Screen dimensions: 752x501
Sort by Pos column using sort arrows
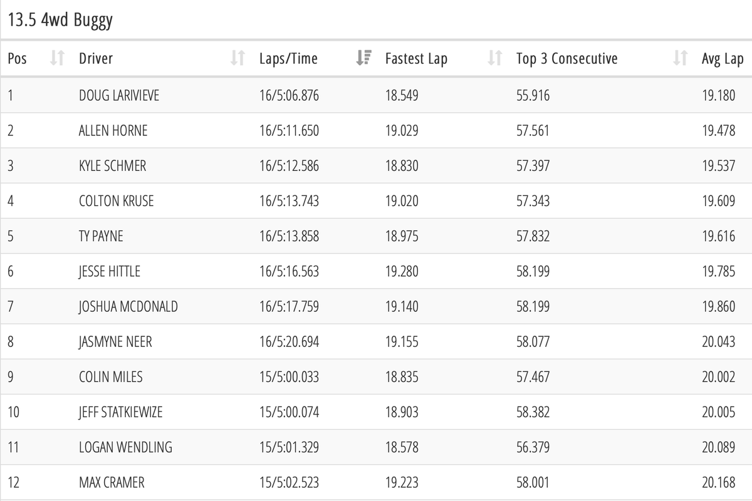pos(57,58)
